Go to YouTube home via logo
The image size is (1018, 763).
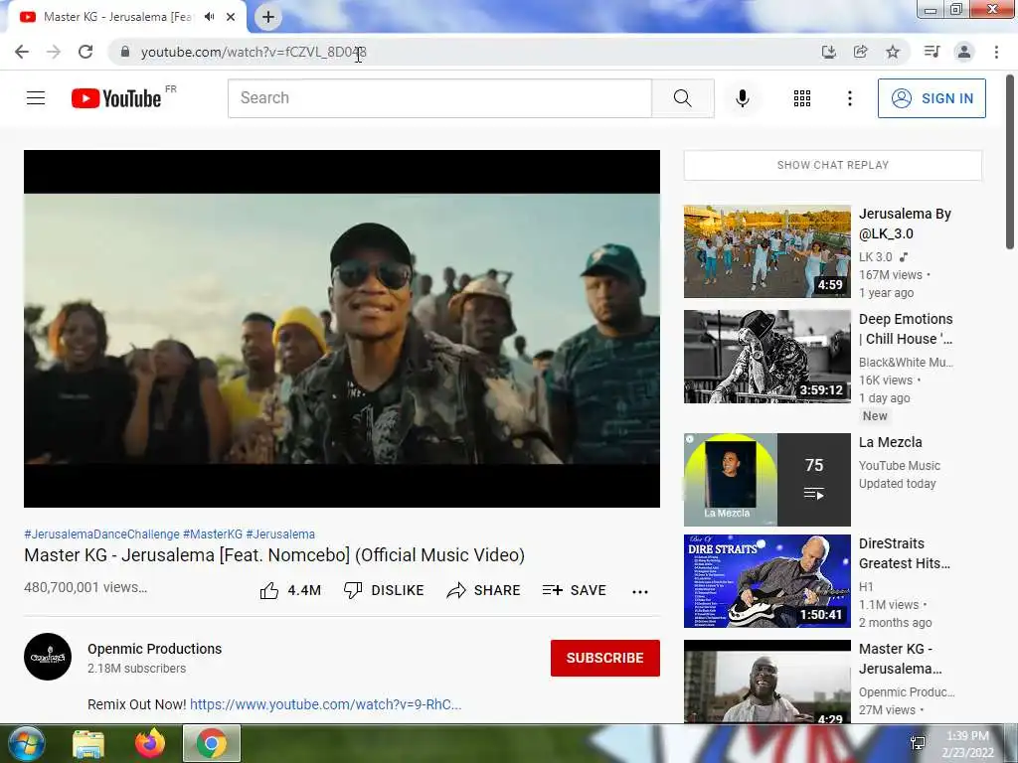pyautogui.click(x=116, y=98)
